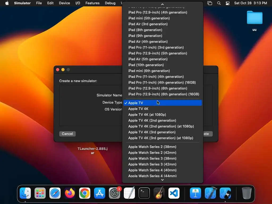This screenshot has width=272, height=204.
Task: Choose iPad Air (4th generation)
Action: tap(163, 42)
